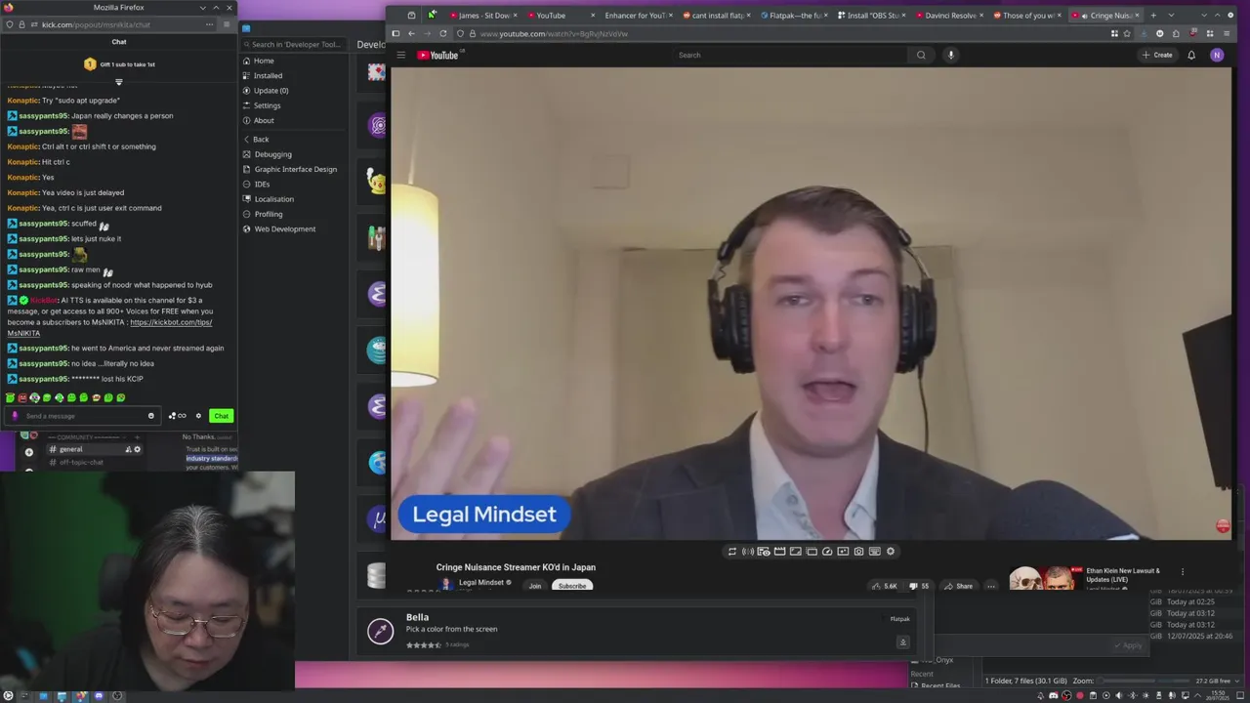Open the emoji picker in the chat input

[x=150, y=416]
